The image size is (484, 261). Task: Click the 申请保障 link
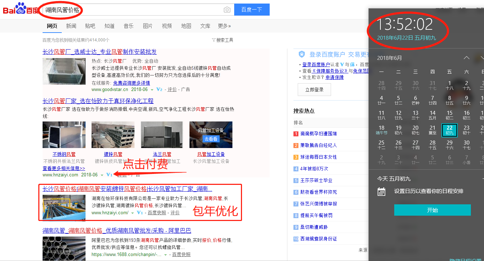pyautogui.click(x=335, y=77)
